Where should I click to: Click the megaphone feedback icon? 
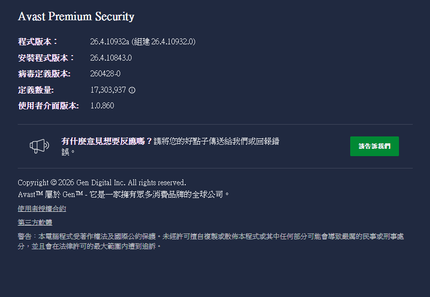click(39, 145)
